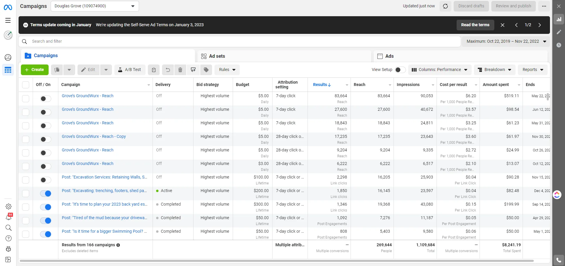The width and height of the screenshot is (565, 266).
Task: Click the Edit button
Action: [88, 70]
